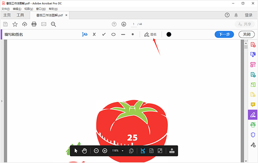The height and width of the screenshot is (163, 258).
Task: Select the 番茄工作法图解.pdf document tab
Action: (x=49, y=15)
